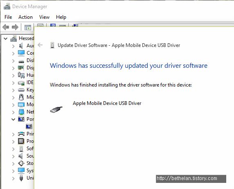234x189 pixels.
Task: Collapse the Hessed computer root node
Action: 5,39
